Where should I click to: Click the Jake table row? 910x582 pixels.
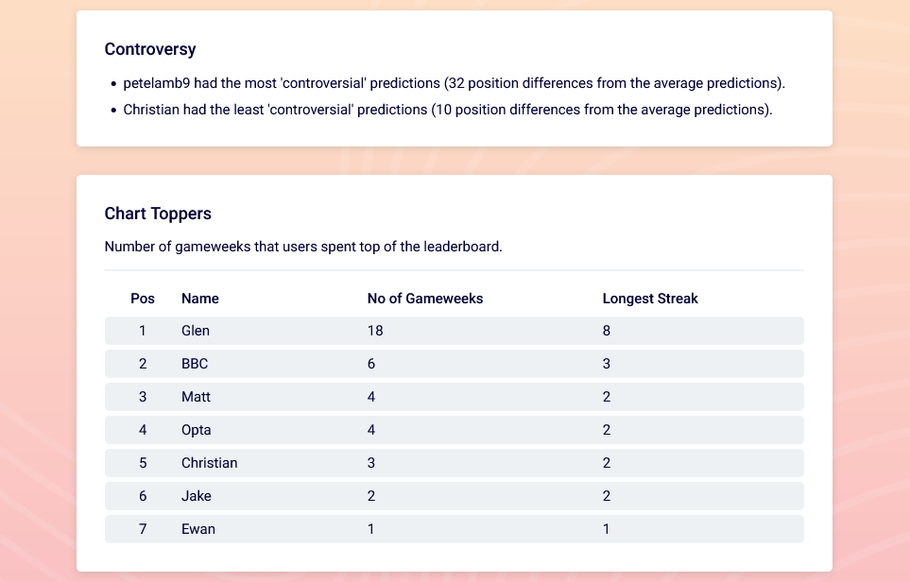click(x=455, y=496)
